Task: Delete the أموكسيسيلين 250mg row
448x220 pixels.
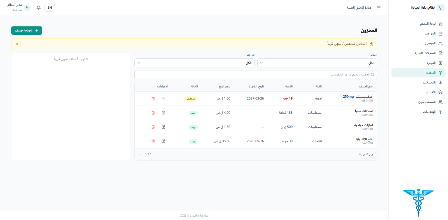Action: click(153, 99)
